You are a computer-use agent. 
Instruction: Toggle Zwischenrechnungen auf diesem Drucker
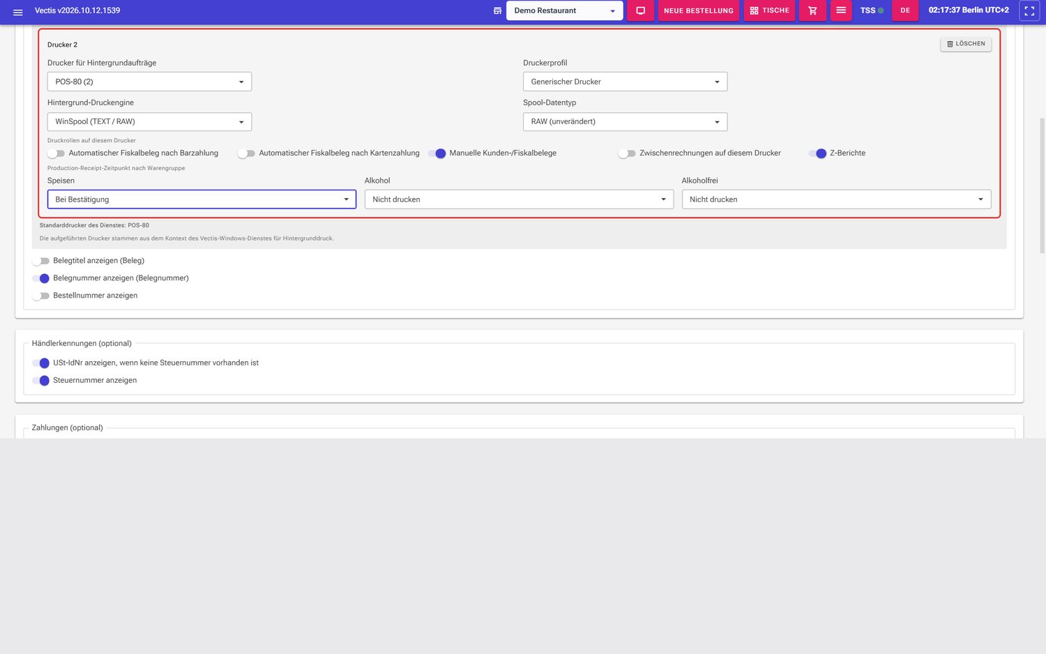coord(627,153)
